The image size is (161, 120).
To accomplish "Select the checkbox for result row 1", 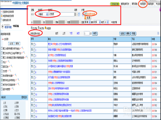I will pyautogui.click(x=34, y=44).
